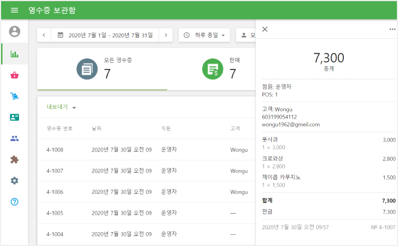Open receipt row 4-1004

pyautogui.click(x=146, y=234)
